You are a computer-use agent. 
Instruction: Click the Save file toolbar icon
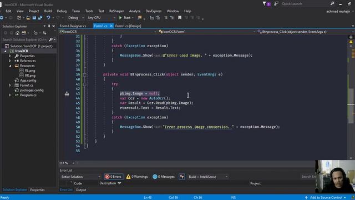coord(34,18)
